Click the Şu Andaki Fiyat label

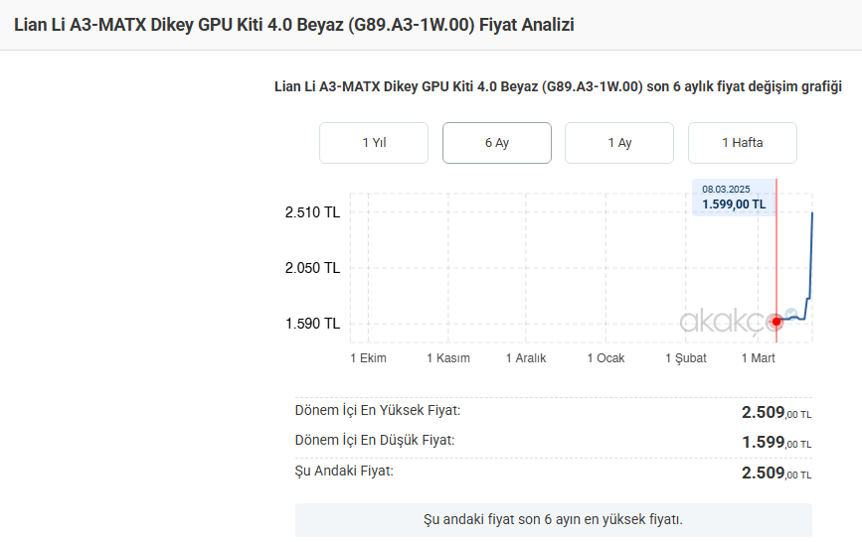click(x=344, y=471)
